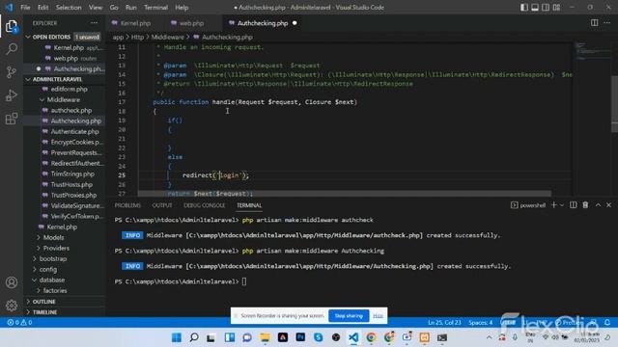
Task: Open Customize Layout icon
Action: [556, 7]
